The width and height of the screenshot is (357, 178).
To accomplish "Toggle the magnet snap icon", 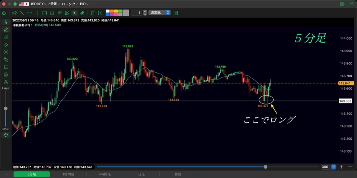I will click(4, 13).
